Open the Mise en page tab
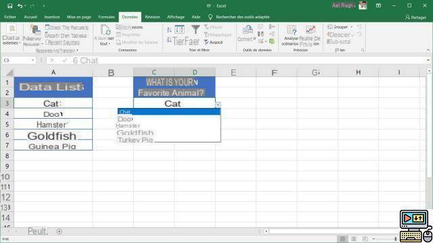433x243 pixels. pyautogui.click(x=79, y=17)
